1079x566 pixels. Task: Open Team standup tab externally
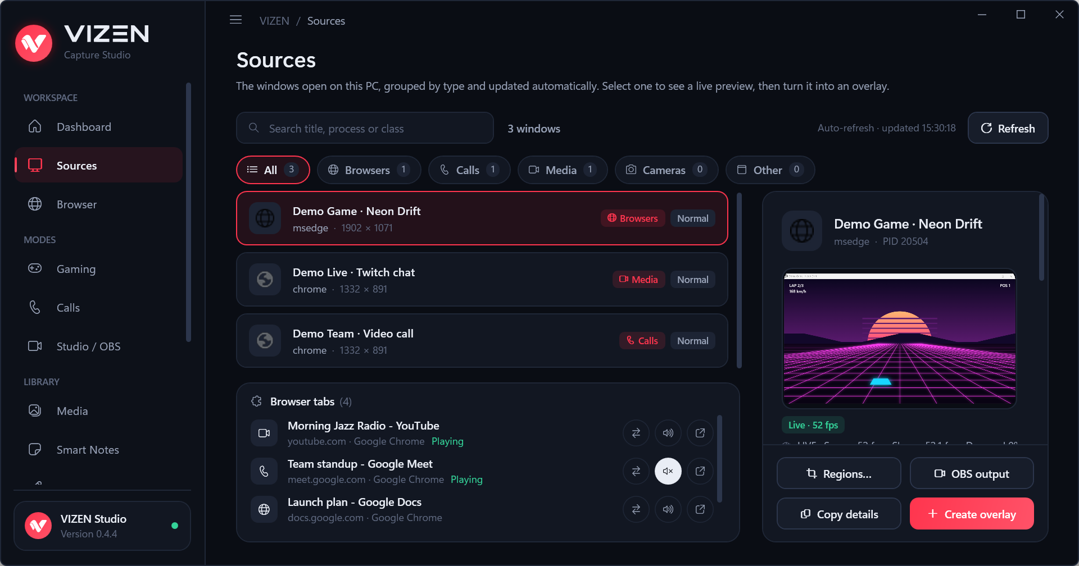(700, 471)
